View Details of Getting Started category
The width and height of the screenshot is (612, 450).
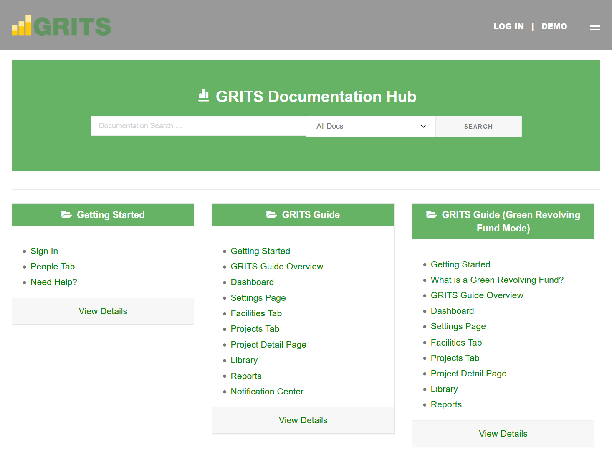103,311
